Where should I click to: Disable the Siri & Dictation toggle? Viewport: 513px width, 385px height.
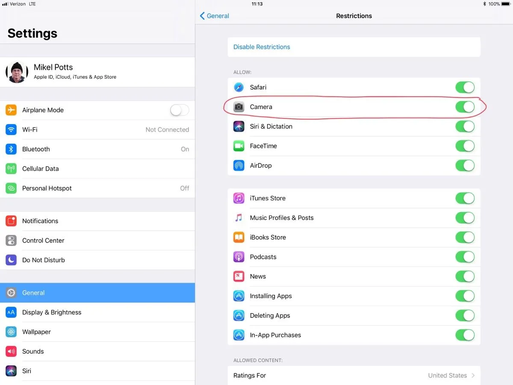coord(465,127)
